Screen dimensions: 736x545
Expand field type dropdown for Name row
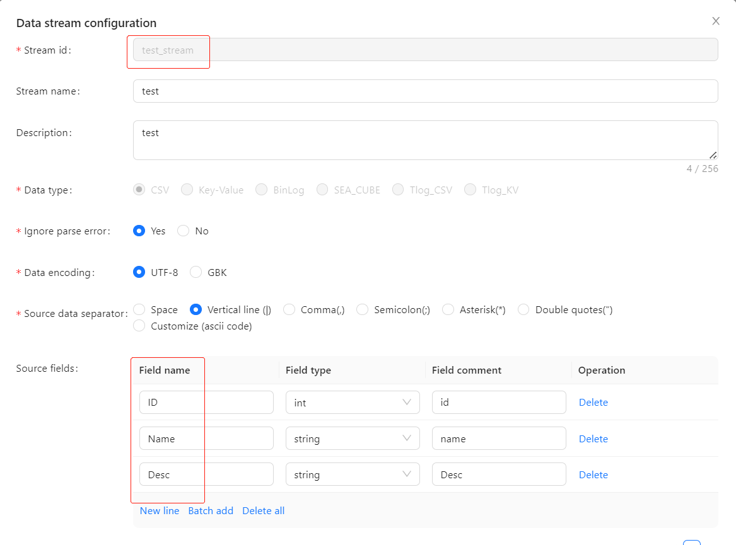(x=353, y=439)
